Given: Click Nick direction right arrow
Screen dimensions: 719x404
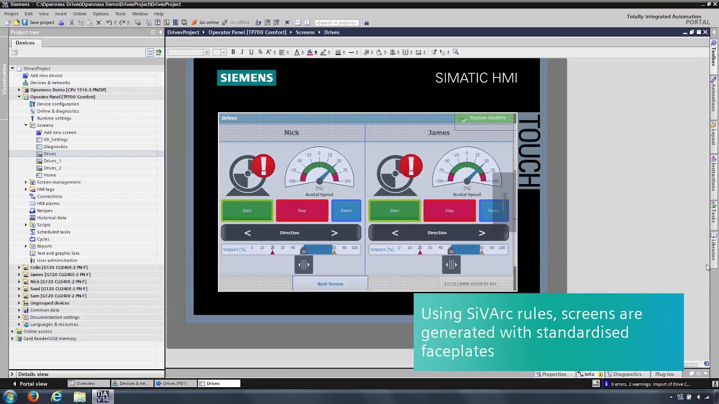Looking at the screenshot, I should tap(334, 233).
